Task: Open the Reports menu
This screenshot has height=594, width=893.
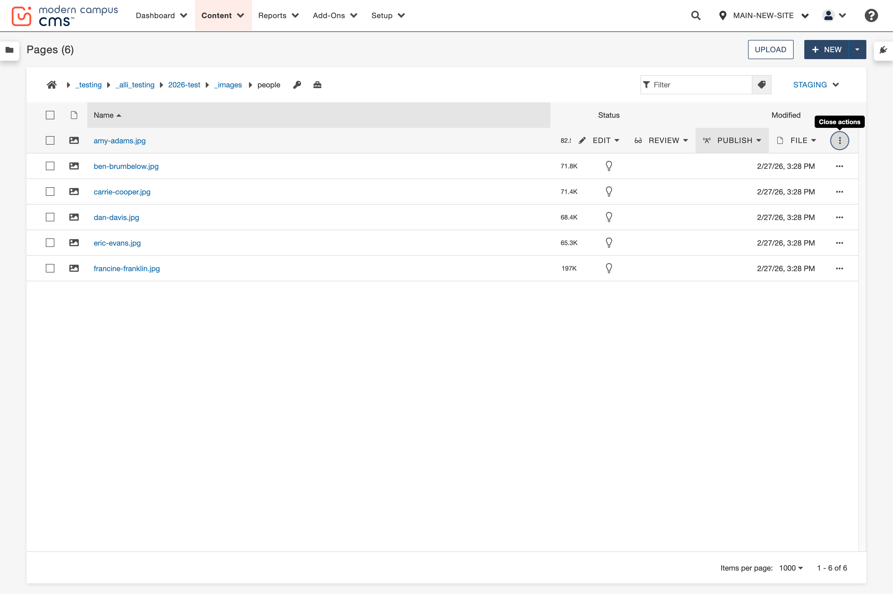Action: click(278, 15)
